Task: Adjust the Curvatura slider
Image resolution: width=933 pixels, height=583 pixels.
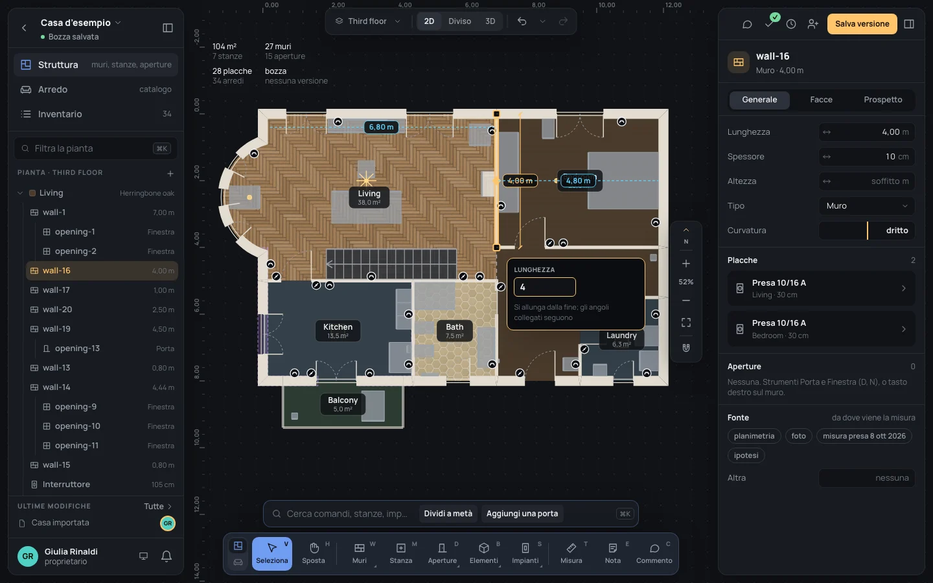Action: pos(867,231)
